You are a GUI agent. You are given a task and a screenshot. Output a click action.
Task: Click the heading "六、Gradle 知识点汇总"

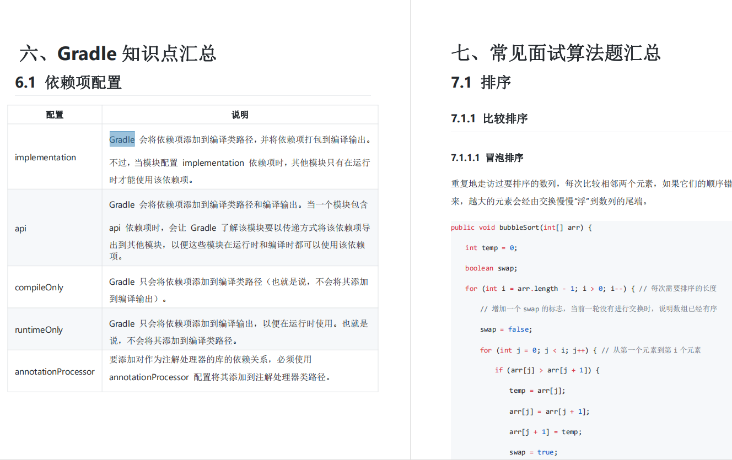tap(117, 53)
